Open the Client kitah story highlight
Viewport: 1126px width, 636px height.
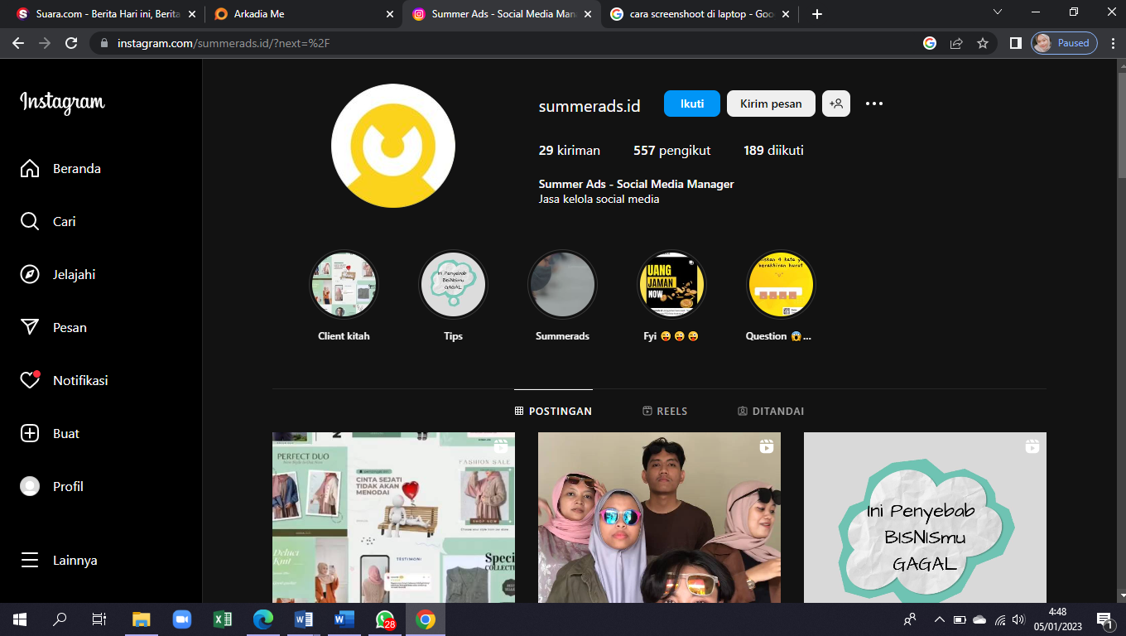tap(344, 286)
